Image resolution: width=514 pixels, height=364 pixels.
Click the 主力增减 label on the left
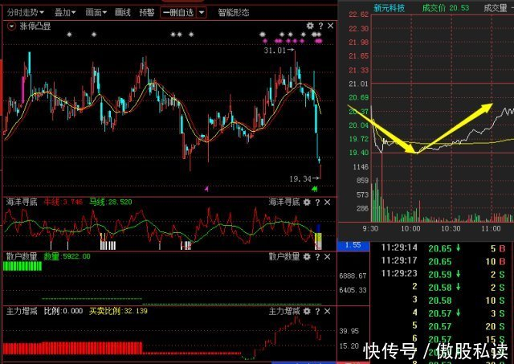click(x=22, y=311)
